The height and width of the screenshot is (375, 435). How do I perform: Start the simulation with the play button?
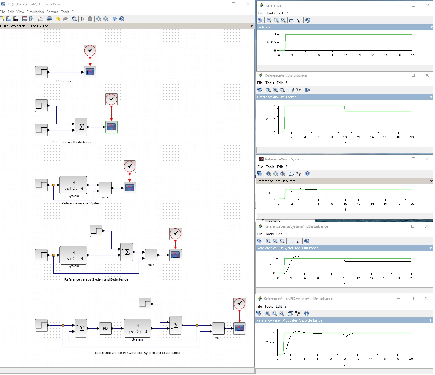[x=83, y=19]
